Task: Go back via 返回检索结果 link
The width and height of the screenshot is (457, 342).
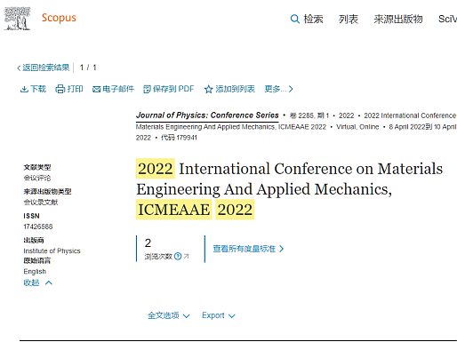Action: coord(46,68)
